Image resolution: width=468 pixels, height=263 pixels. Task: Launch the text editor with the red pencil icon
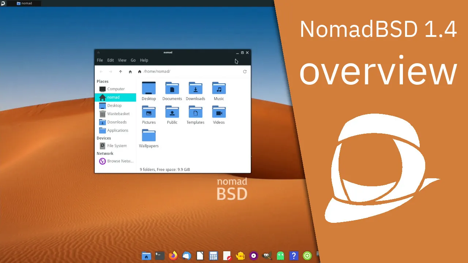click(x=227, y=256)
